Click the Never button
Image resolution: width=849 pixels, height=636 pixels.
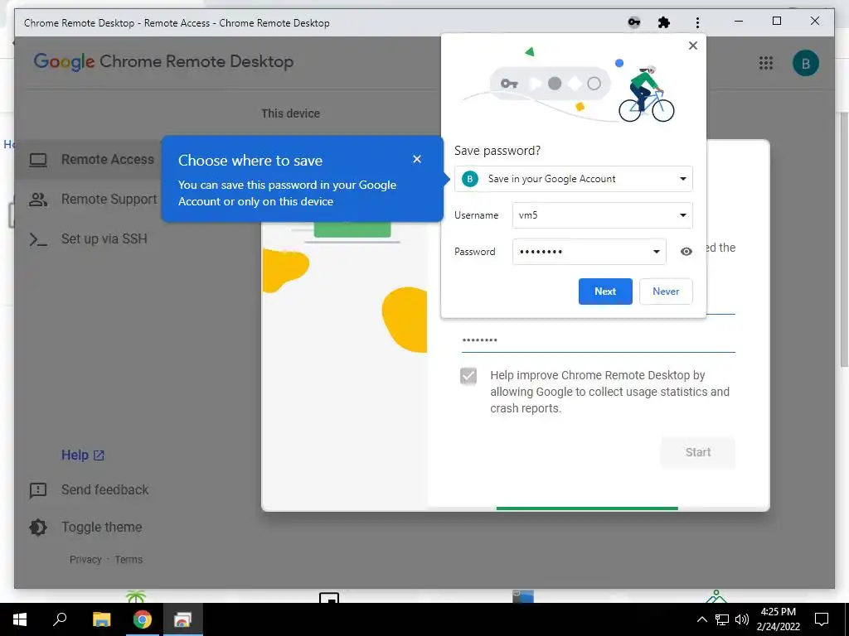click(666, 291)
